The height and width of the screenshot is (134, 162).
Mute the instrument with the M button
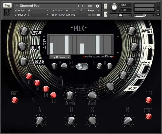(x=106, y=14)
